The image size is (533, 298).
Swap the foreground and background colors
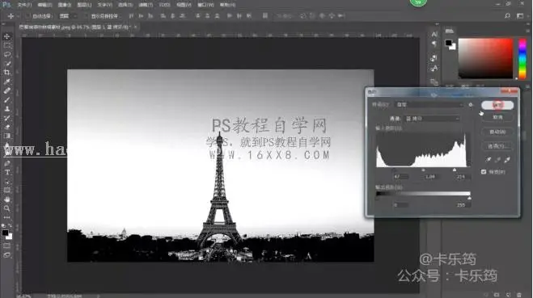(10, 225)
